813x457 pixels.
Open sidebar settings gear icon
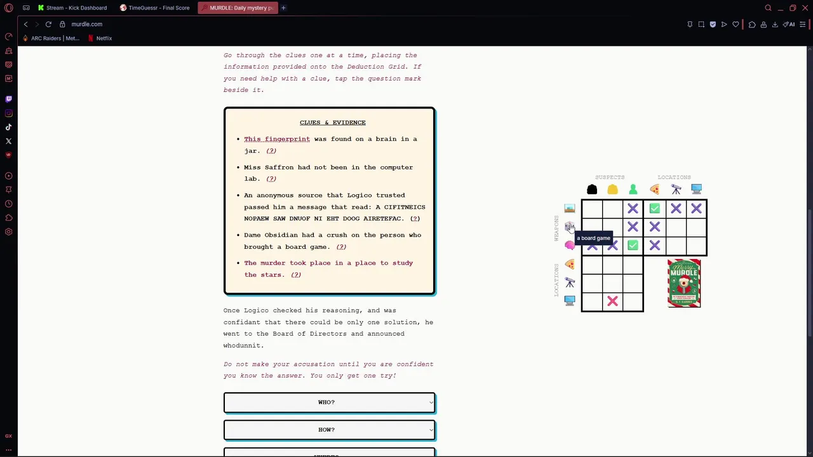click(x=9, y=232)
